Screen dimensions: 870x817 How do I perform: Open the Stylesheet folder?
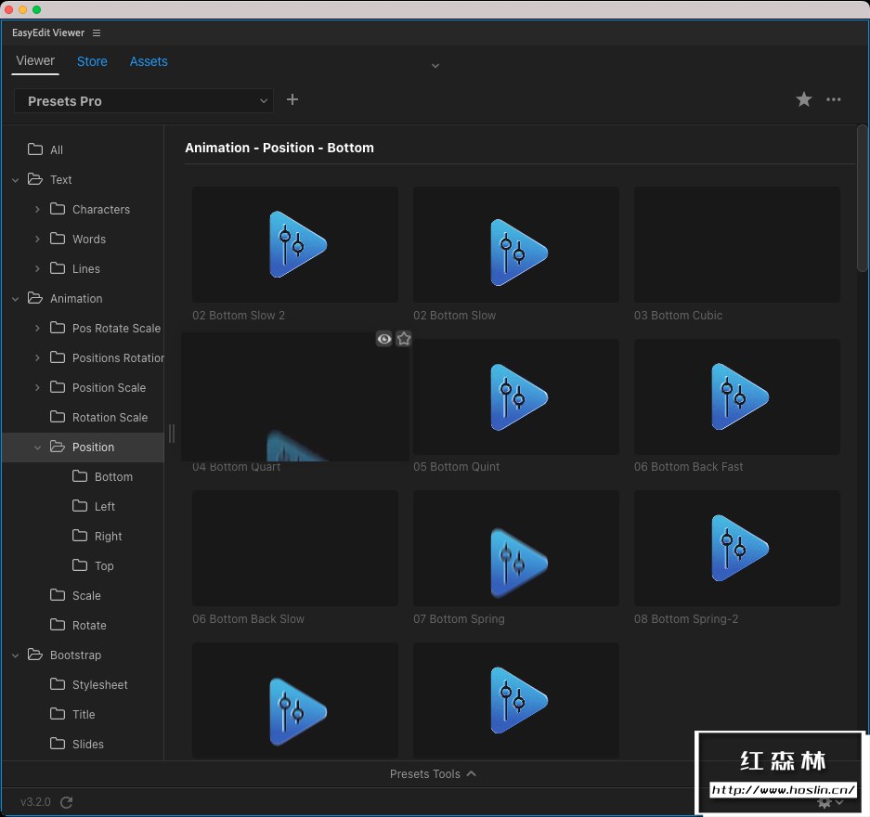[x=99, y=684]
